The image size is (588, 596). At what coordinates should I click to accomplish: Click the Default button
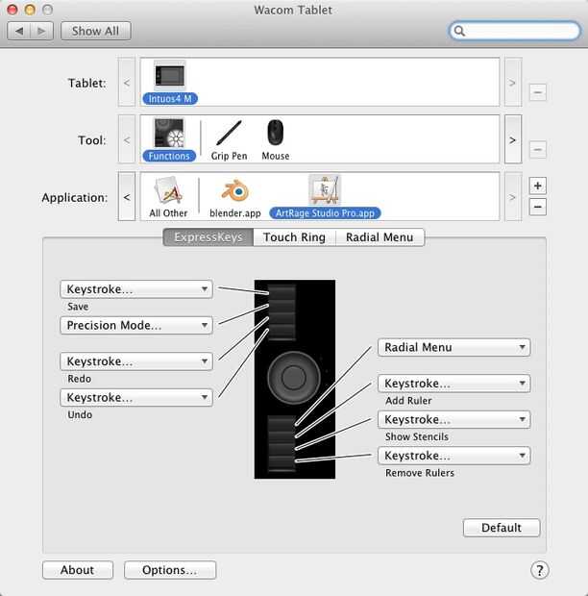(x=502, y=528)
